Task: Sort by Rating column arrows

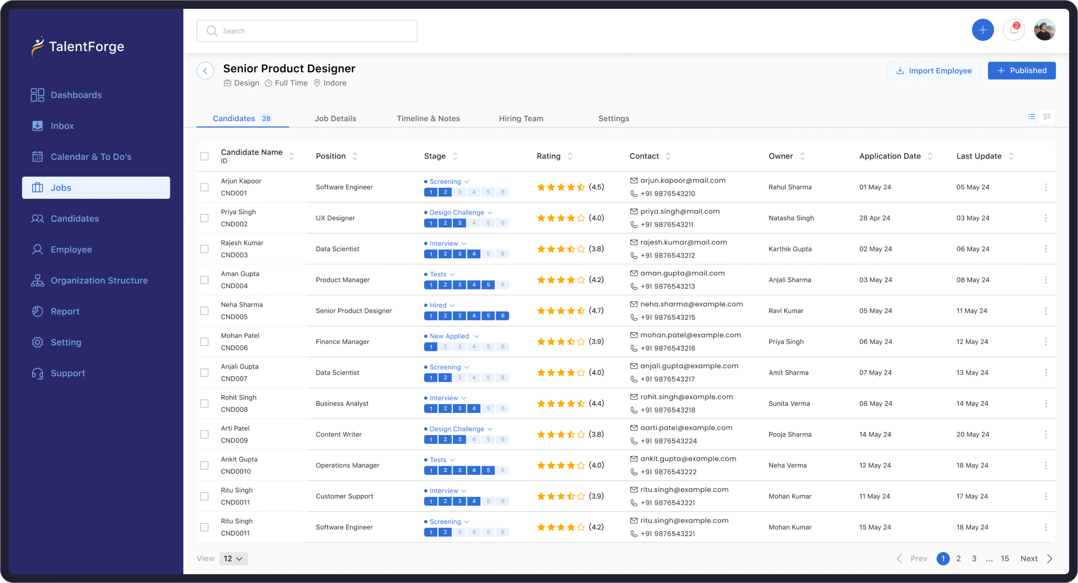Action: (x=570, y=156)
